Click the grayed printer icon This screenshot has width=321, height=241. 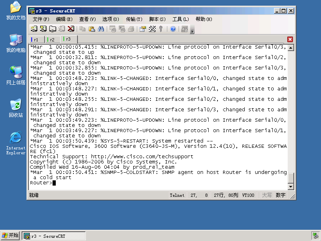click(x=131, y=29)
